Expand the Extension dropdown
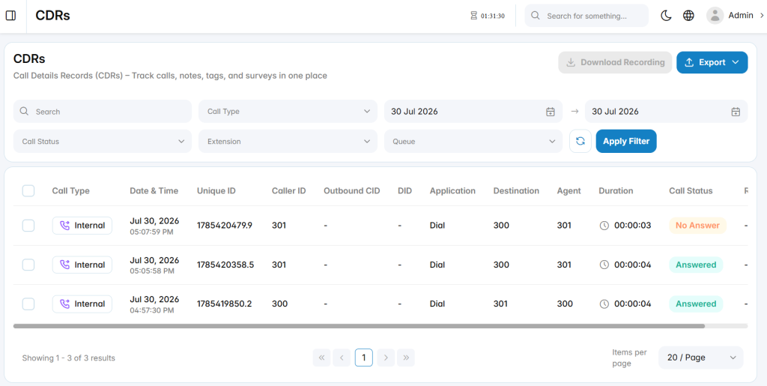The height and width of the screenshot is (386, 767). pyautogui.click(x=288, y=141)
